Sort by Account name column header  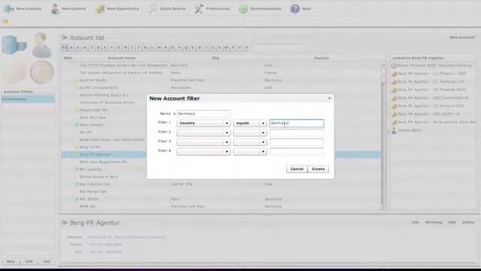click(x=122, y=58)
